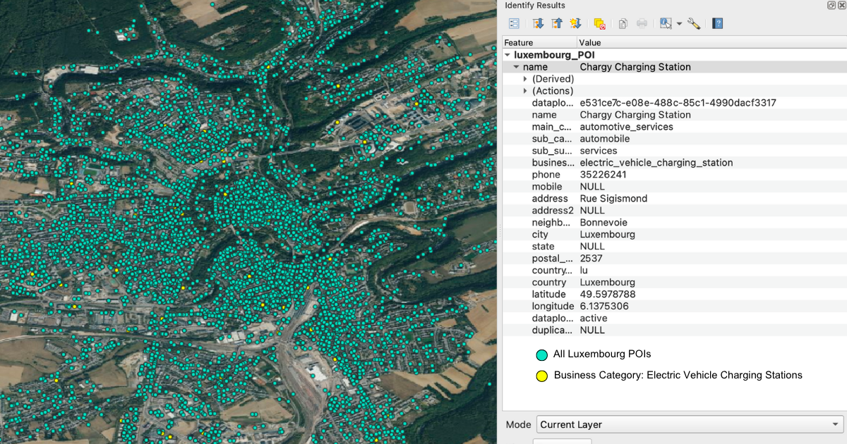The width and height of the screenshot is (847, 444).
Task: Click the Clear Results icon
Action: pyautogui.click(x=599, y=23)
